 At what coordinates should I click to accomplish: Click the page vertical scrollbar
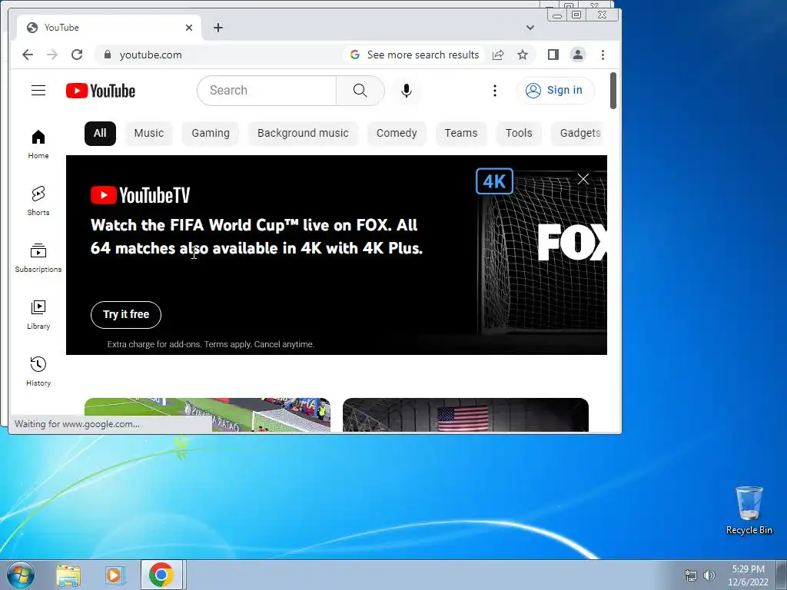point(613,91)
